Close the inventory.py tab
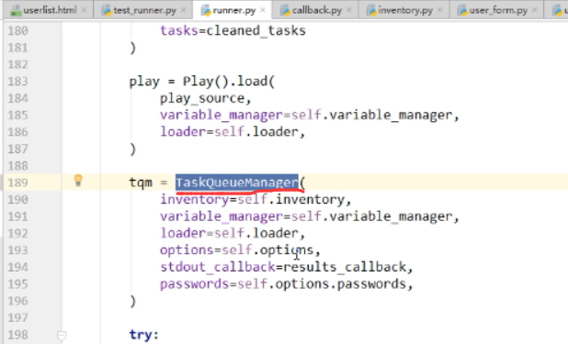The image size is (568, 344). (439, 10)
